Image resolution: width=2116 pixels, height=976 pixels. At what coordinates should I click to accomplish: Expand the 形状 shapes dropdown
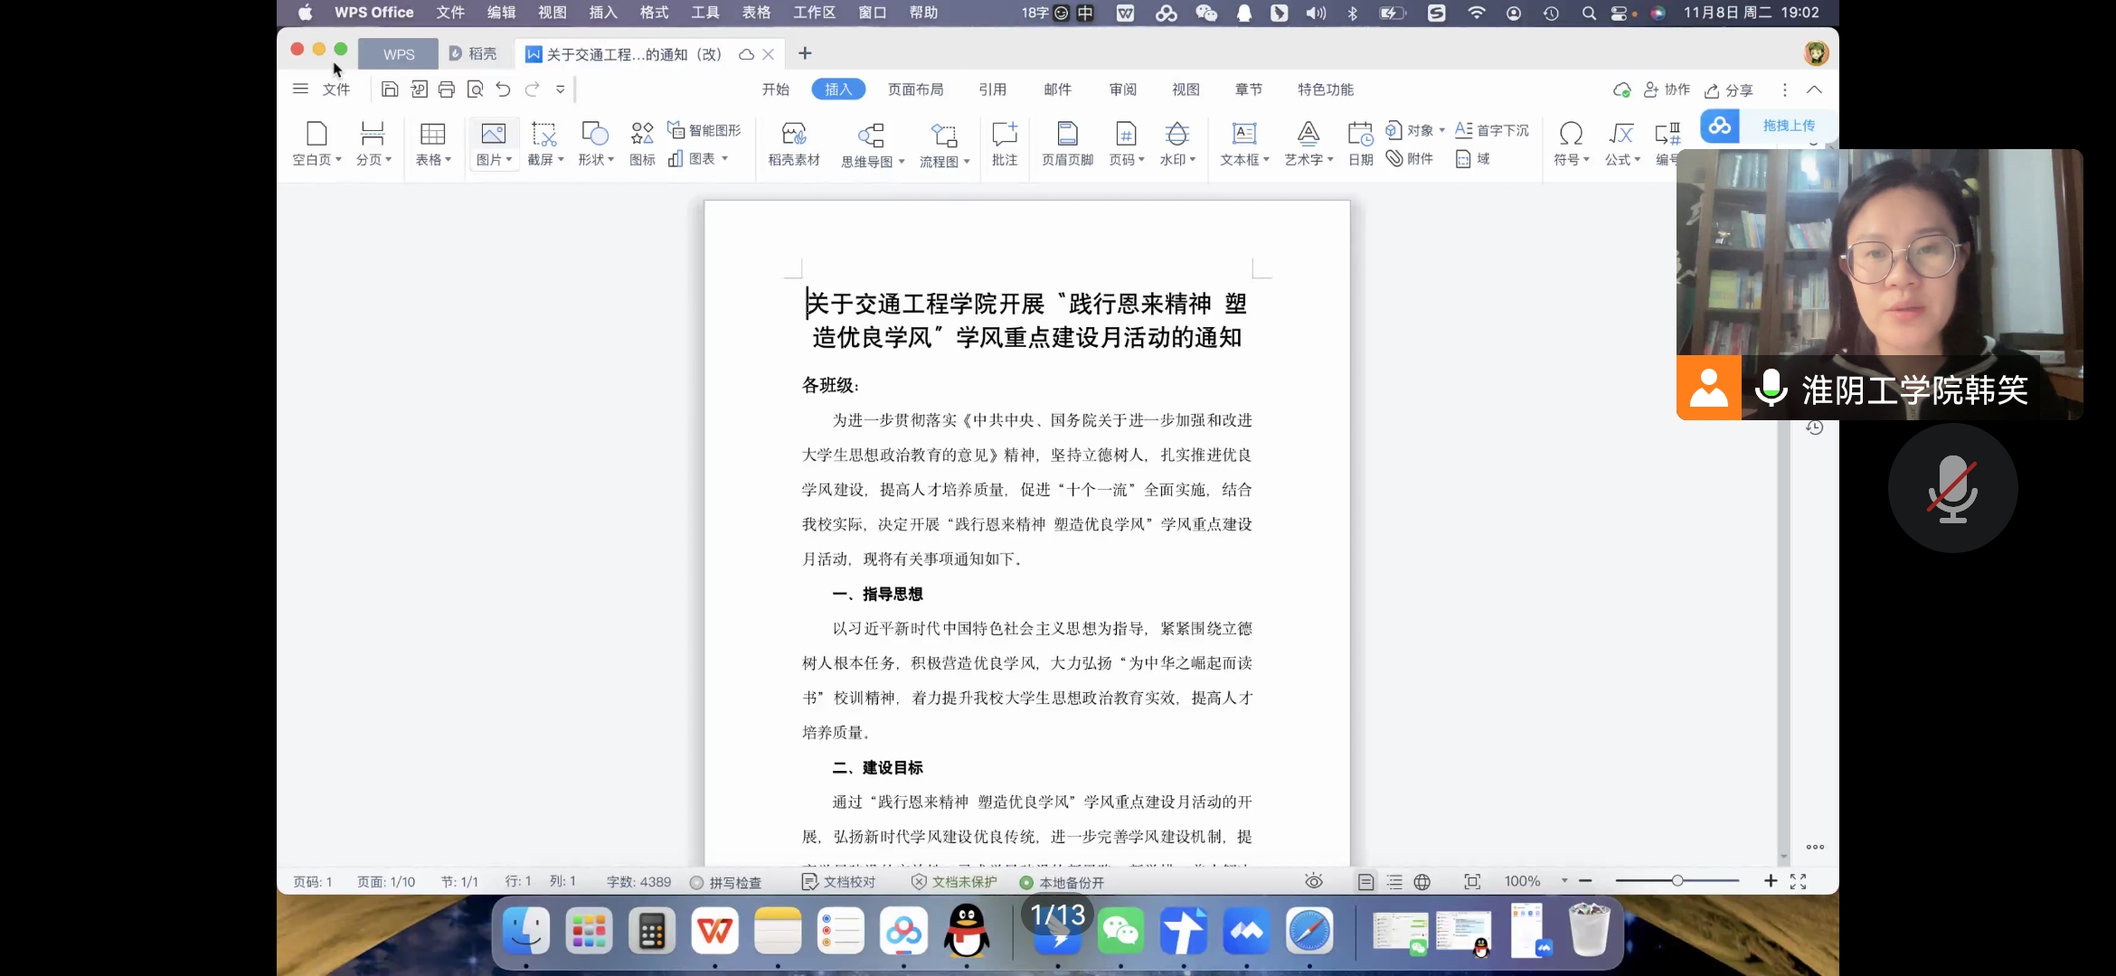(x=610, y=160)
